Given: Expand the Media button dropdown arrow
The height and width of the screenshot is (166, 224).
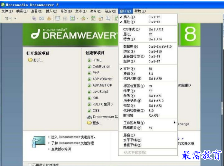Looking at the screenshot, I should pyautogui.click(x=87, y=18).
